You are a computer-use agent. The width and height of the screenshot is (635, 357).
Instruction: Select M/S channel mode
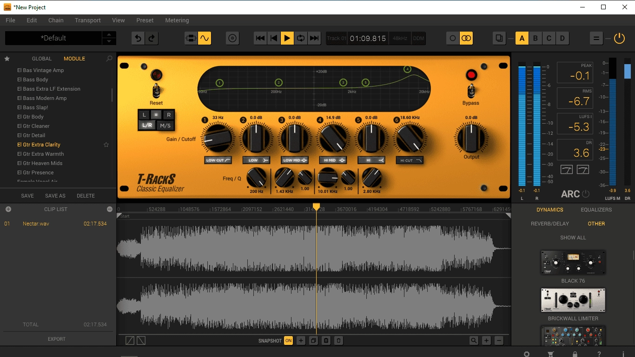pyautogui.click(x=165, y=126)
